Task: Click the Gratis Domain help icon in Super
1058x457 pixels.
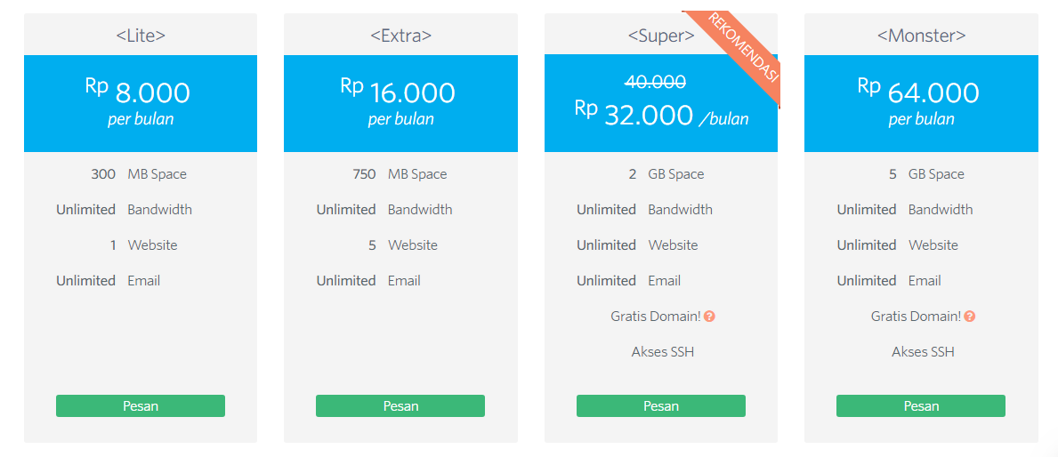Action: point(709,317)
